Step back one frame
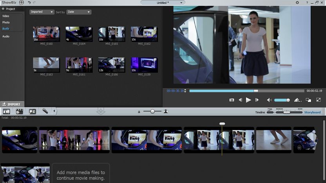326x183 pixels. (x=240, y=100)
